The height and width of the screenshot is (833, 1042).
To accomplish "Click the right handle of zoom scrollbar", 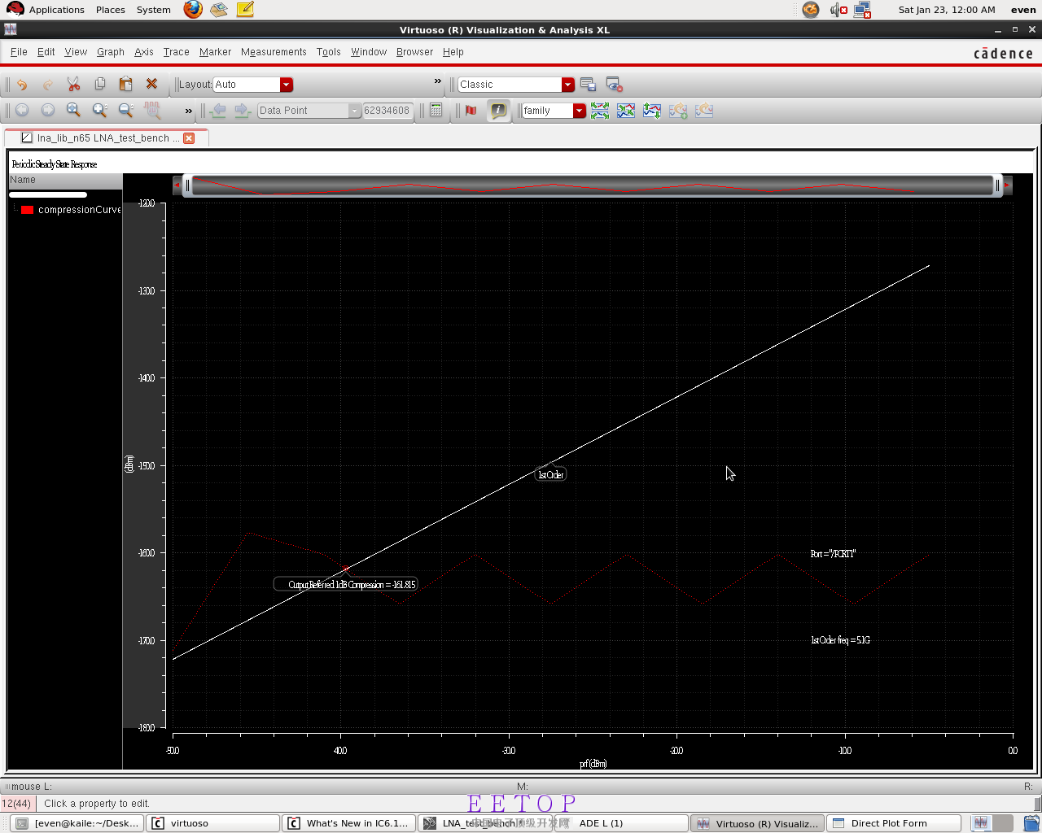I will point(997,185).
